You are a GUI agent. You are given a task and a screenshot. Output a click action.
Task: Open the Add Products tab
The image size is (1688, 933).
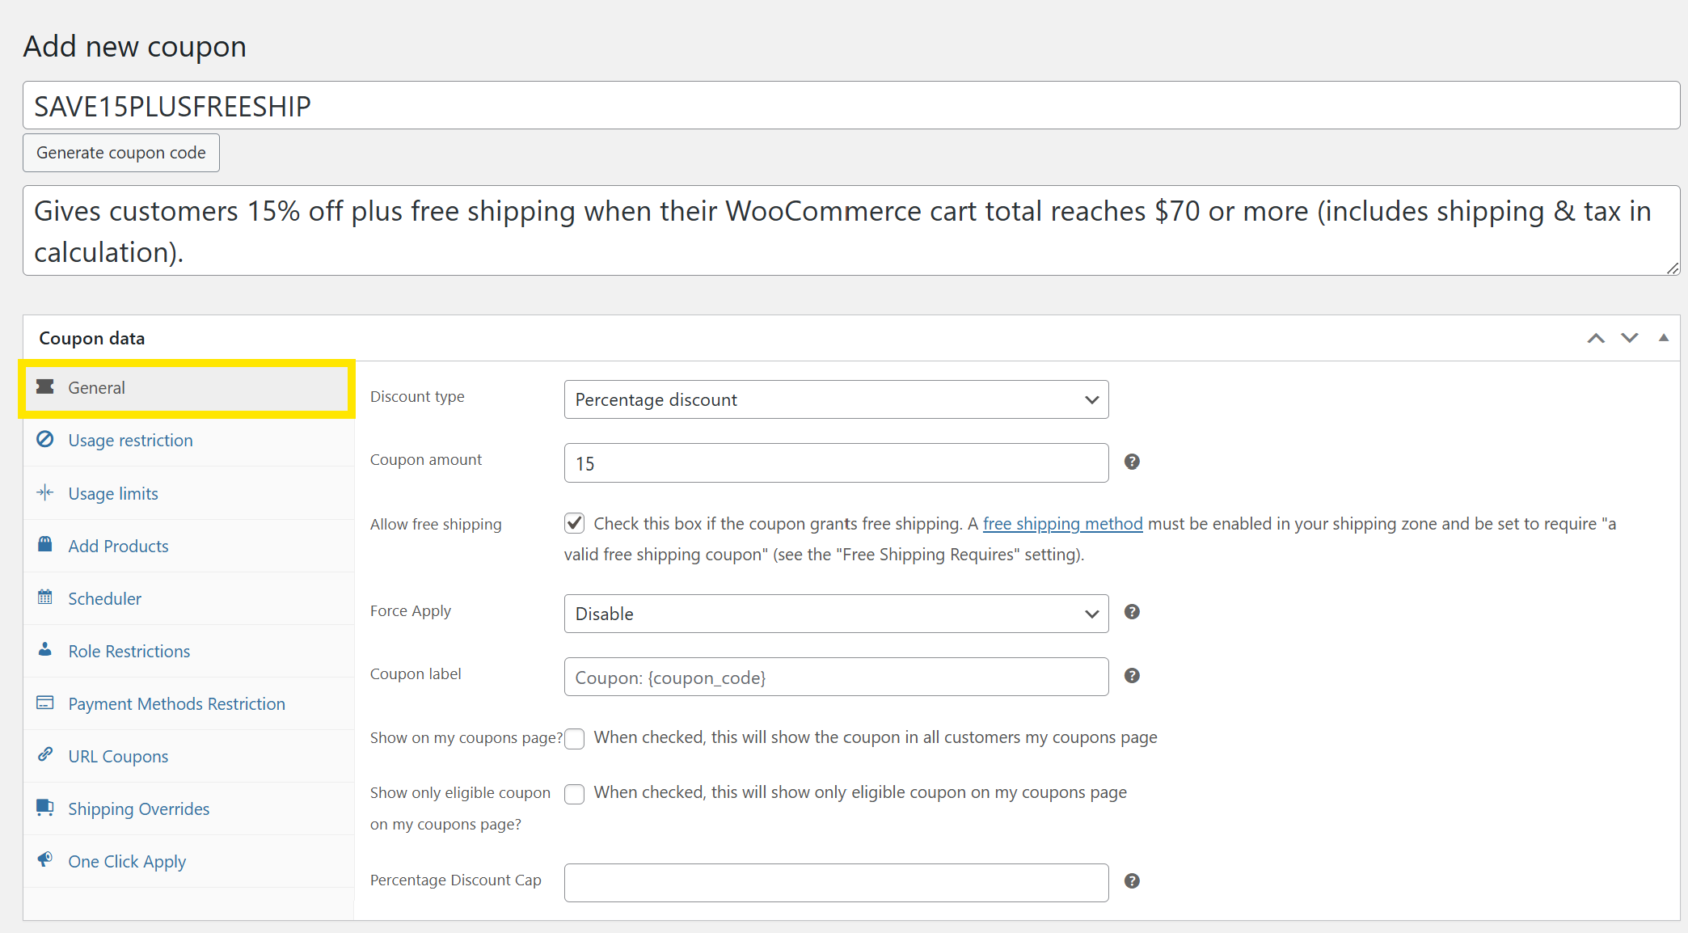(x=189, y=546)
